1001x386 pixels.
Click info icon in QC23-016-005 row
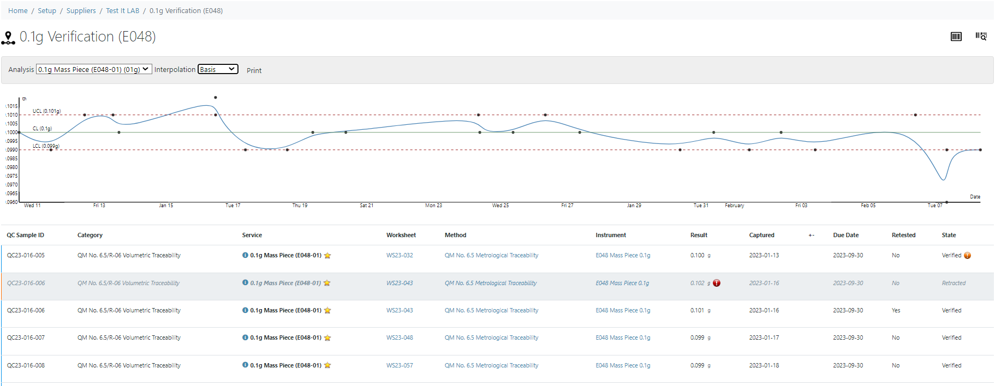pos(245,255)
